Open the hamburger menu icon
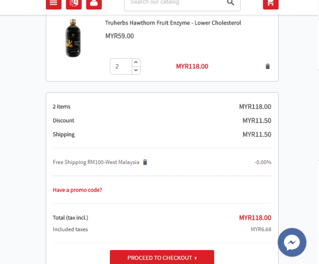Screen dimensions: 319x264 [53, 4]
